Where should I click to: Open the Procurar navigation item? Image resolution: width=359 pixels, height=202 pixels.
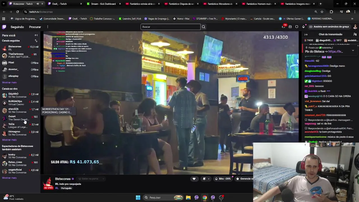coord(35,27)
